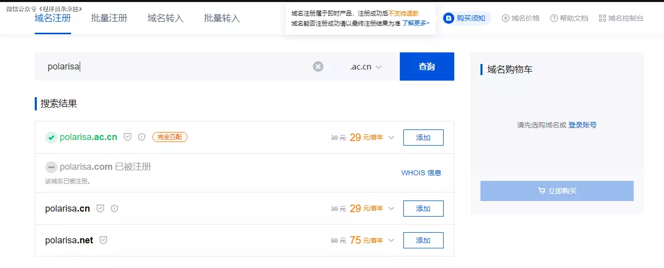Image resolution: width=664 pixels, height=268 pixels.
Task: Switch to the 批量注册 tab
Action: (109, 18)
